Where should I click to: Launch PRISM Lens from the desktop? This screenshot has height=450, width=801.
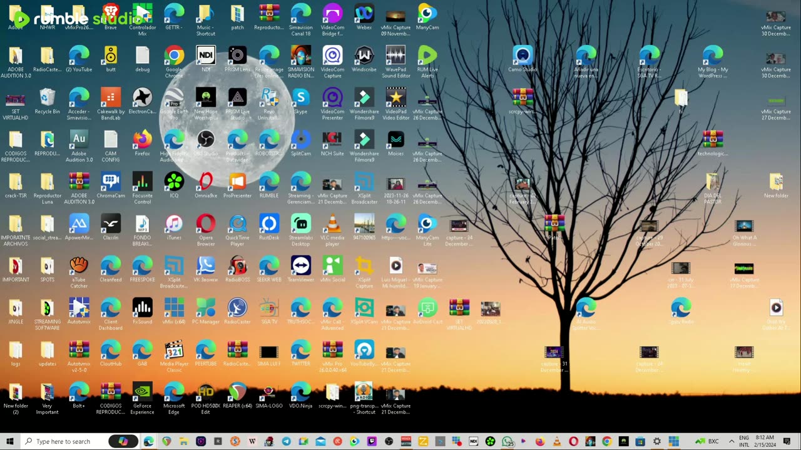coord(237,59)
